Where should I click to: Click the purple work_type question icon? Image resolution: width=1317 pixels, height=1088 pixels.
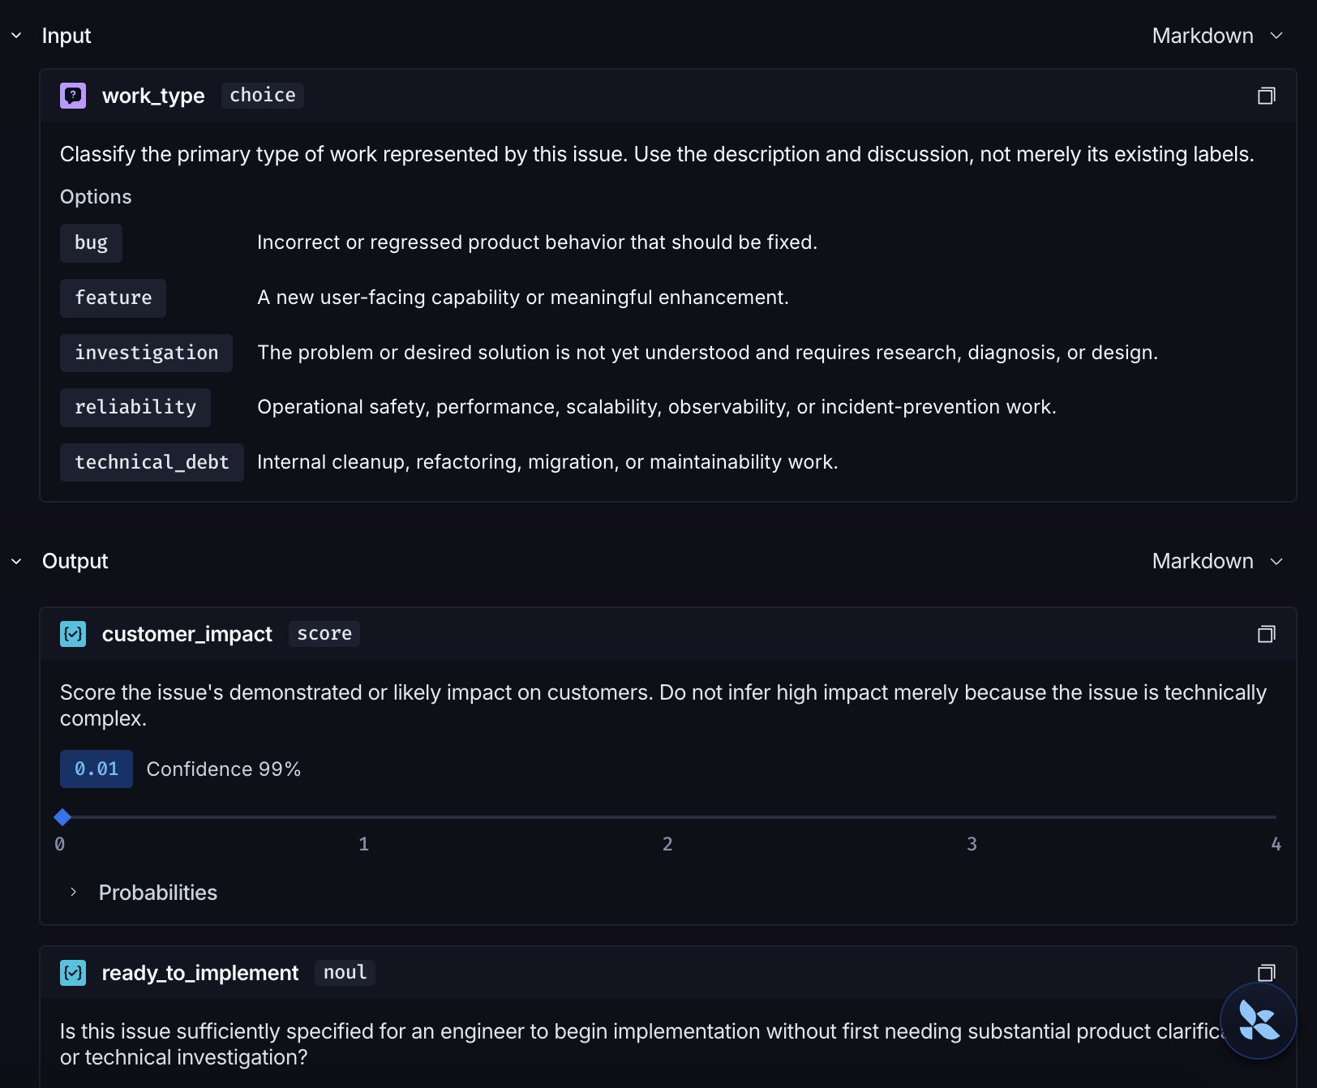coord(73,96)
